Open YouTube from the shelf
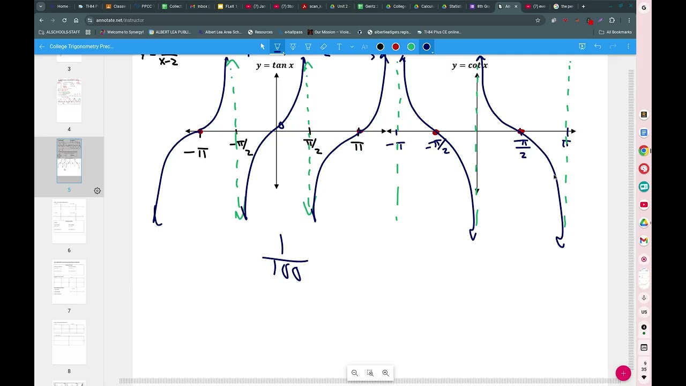The width and height of the screenshot is (686, 386). tap(644, 205)
